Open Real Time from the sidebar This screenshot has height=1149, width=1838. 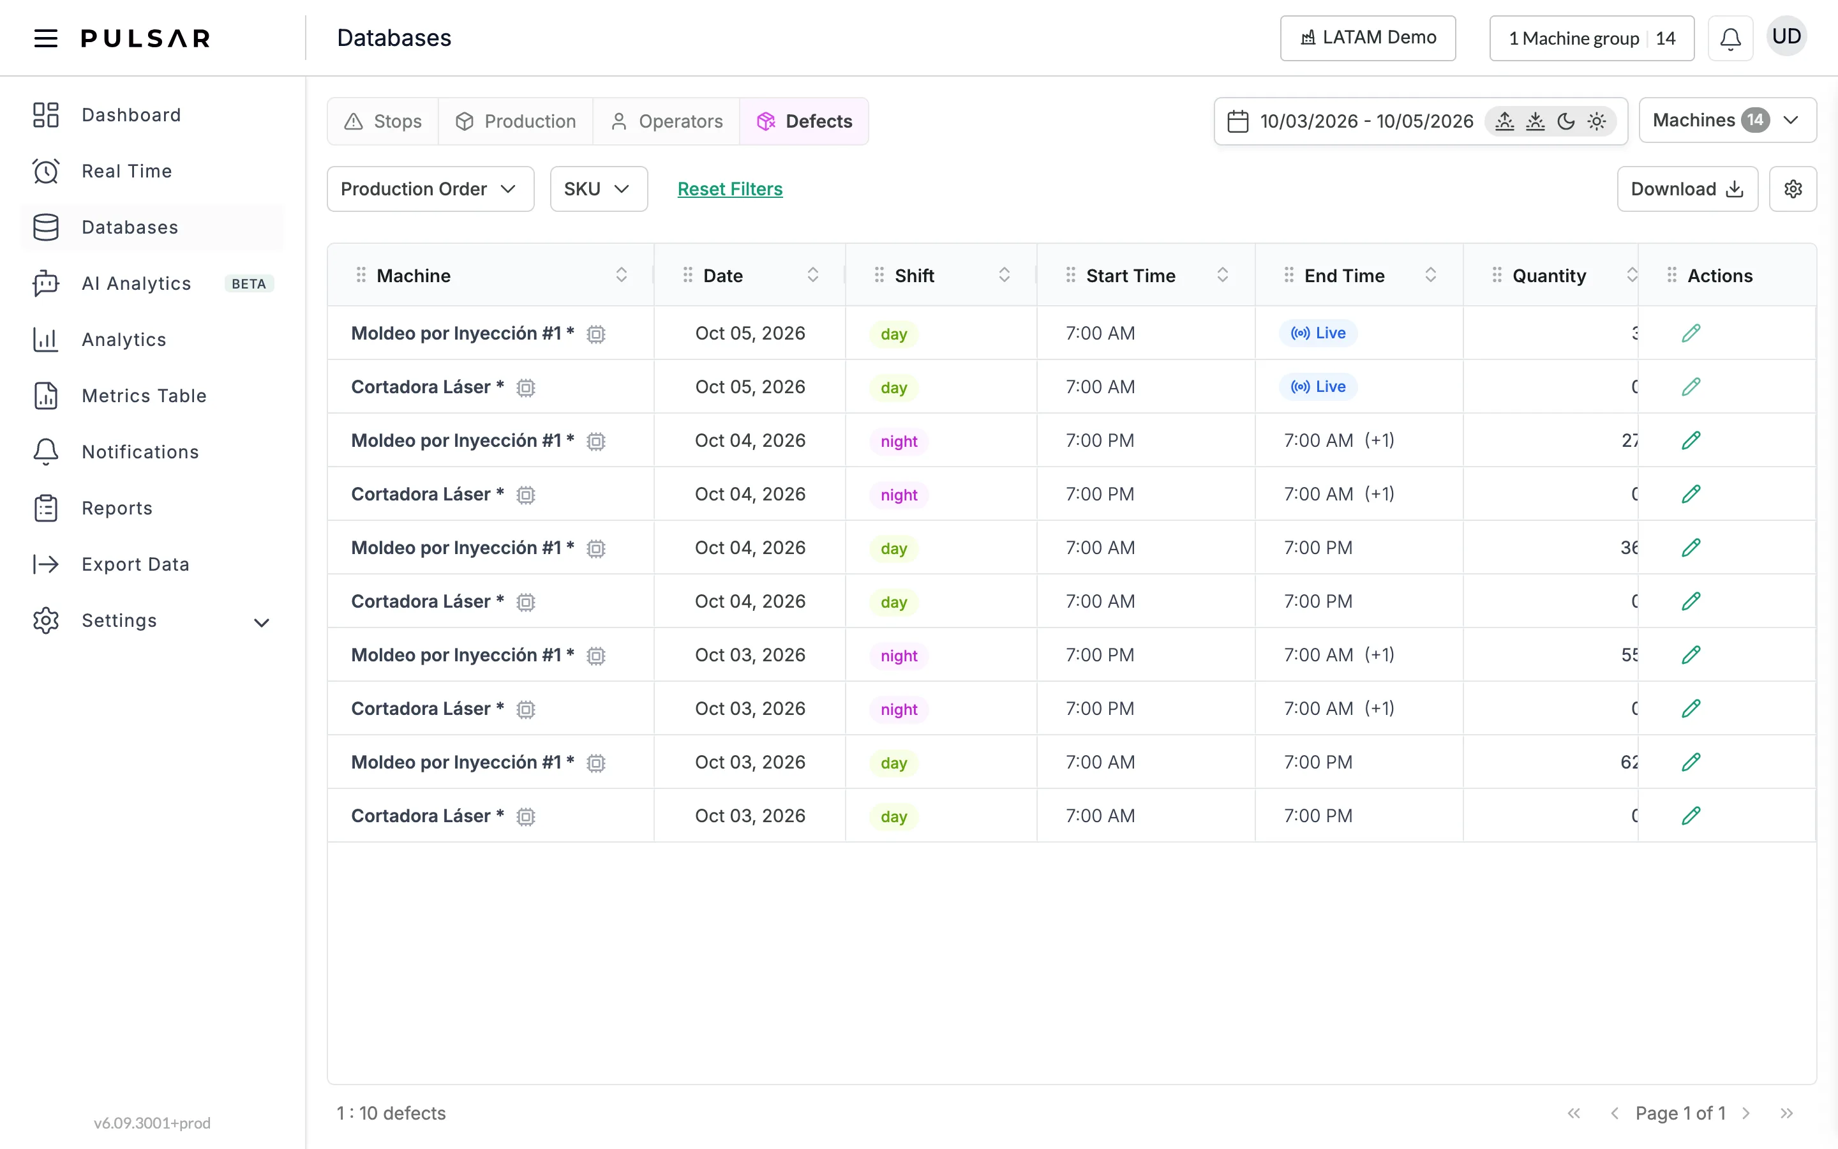152,171
